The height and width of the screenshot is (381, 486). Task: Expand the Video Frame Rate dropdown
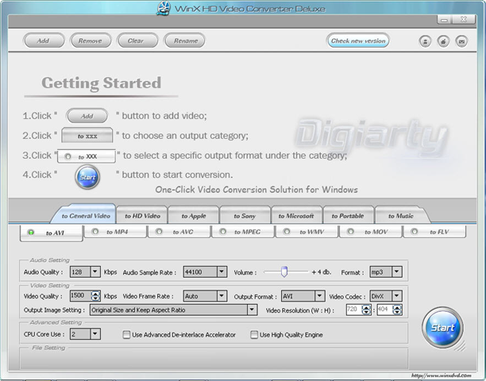pyautogui.click(x=222, y=296)
